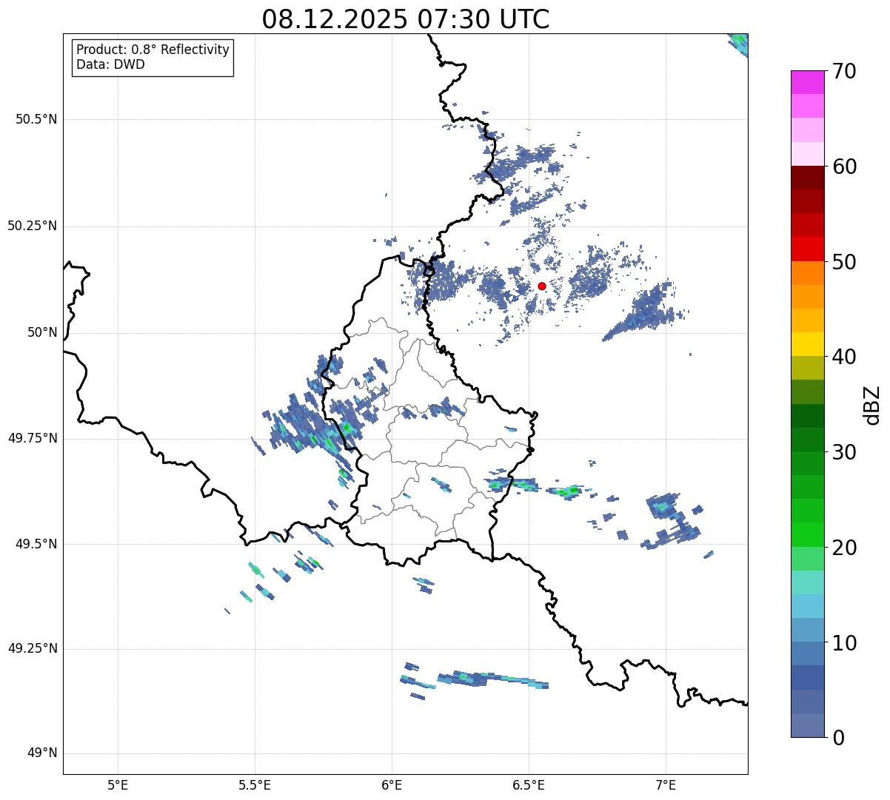Click the "Product: 0.8° Reflectivity" legend text
This screenshot has width=890, height=800.
[x=153, y=50]
